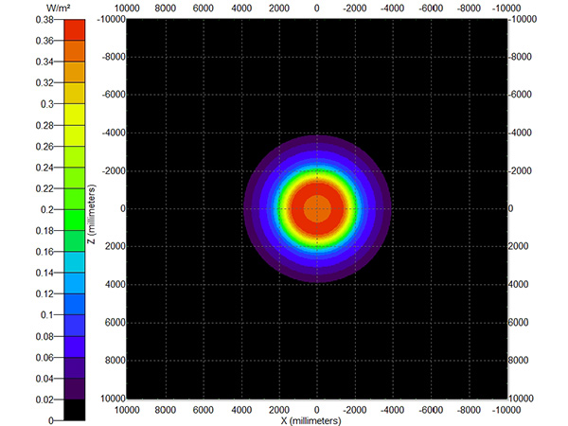Image resolution: width=568 pixels, height=426 pixels.
Task: Select -10000 on the top X axis
Action: pos(506,9)
